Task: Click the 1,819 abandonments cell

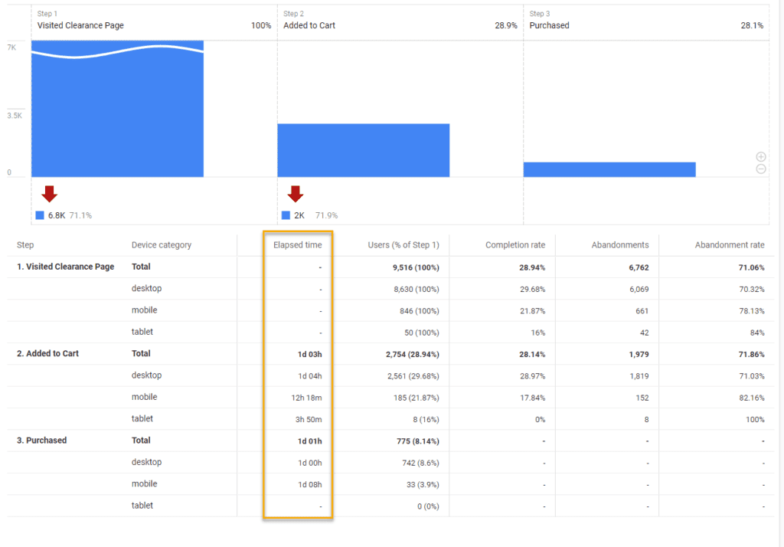Action: click(x=639, y=376)
